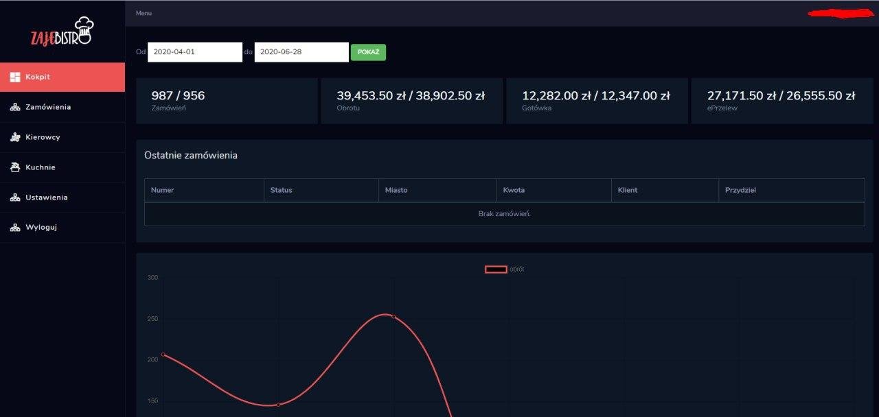This screenshot has width=879, height=417.
Task: Click the Numer column header
Action: tap(163, 190)
